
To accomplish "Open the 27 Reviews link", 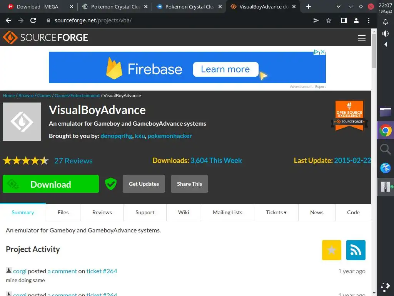I will tap(73, 161).
